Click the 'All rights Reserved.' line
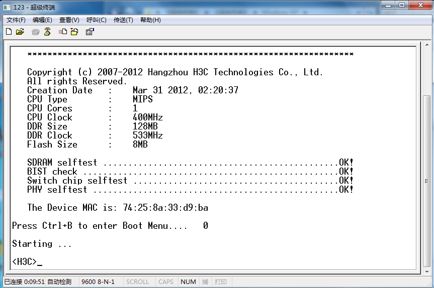This screenshot has height=288, width=434. coord(77,81)
